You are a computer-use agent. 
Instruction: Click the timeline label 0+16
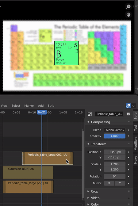[x=32, y=113]
